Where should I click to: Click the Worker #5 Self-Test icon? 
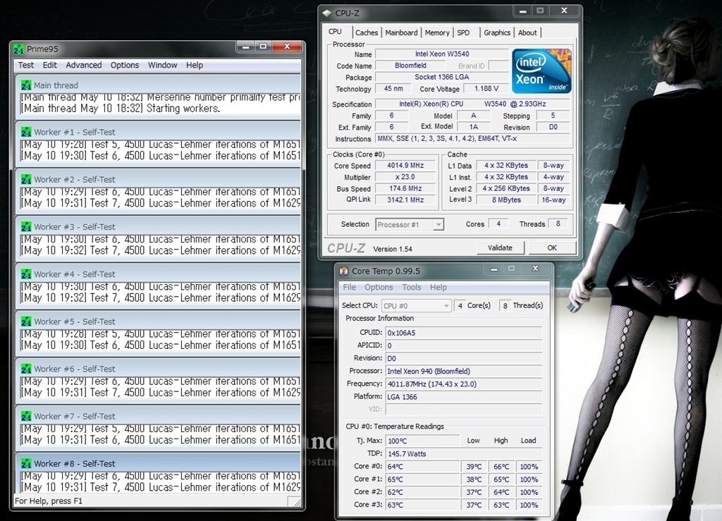[x=26, y=322]
